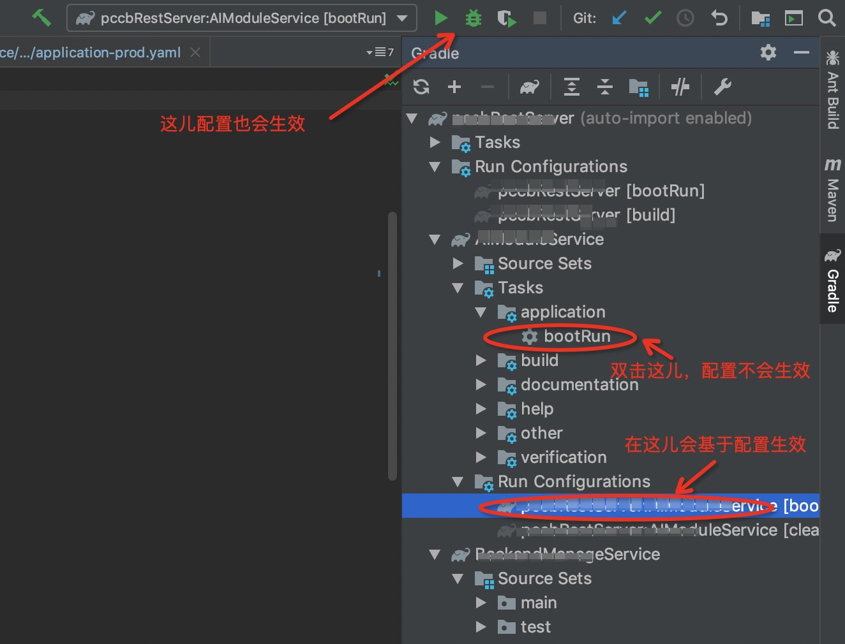Add a Gradle project with the plus button
The height and width of the screenshot is (644, 845).
(455, 87)
